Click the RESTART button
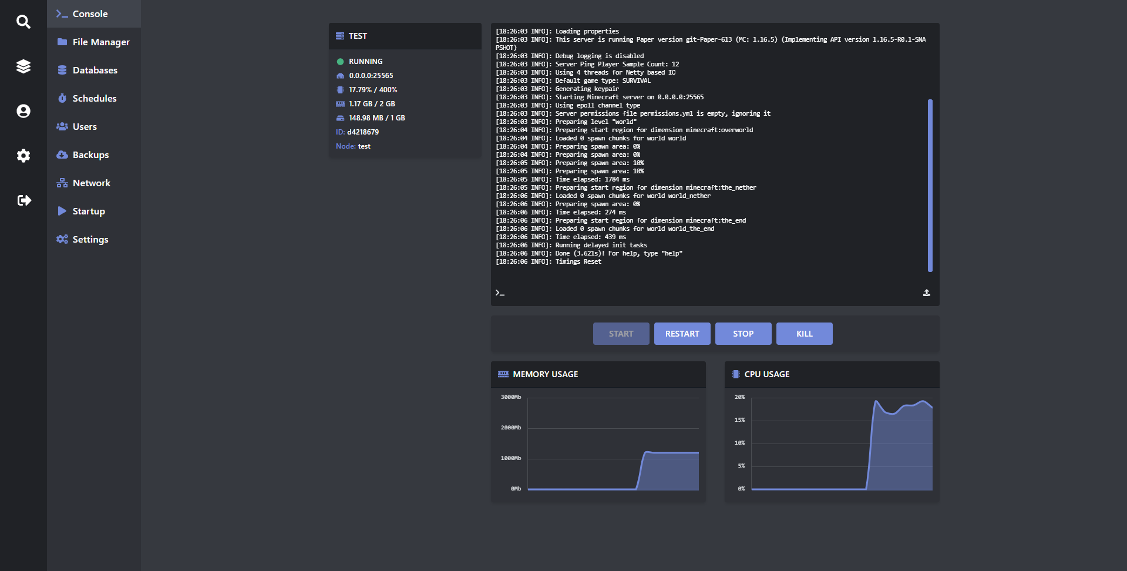Viewport: 1127px width, 571px height. (682, 334)
